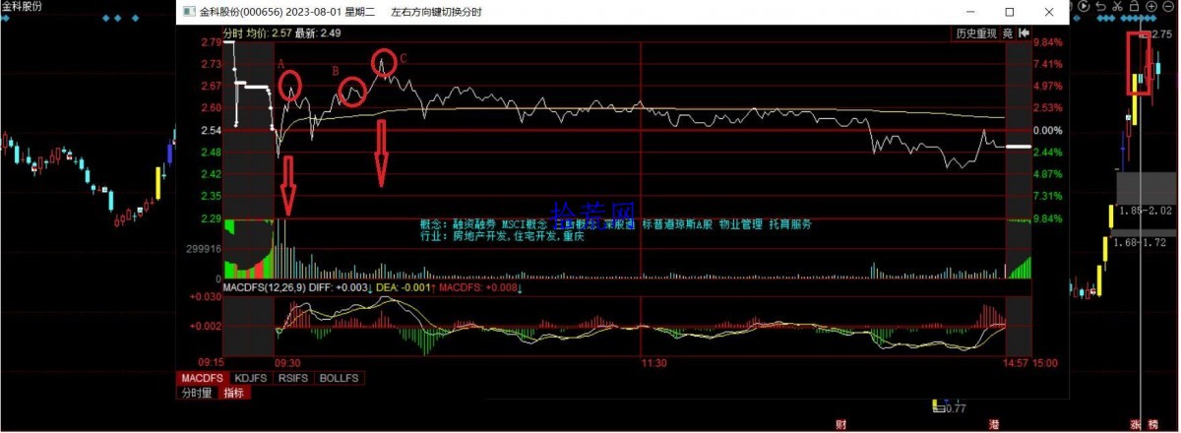Switch to the BOLLFS indicator tab
The image size is (1181, 433).
(339, 378)
